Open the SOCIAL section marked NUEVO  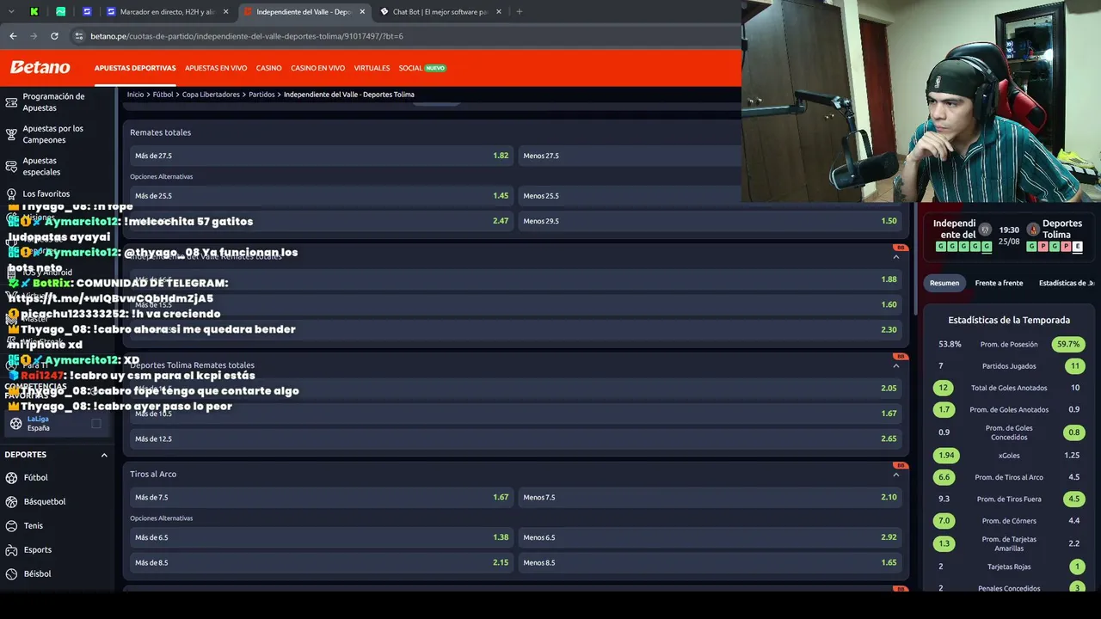point(422,68)
